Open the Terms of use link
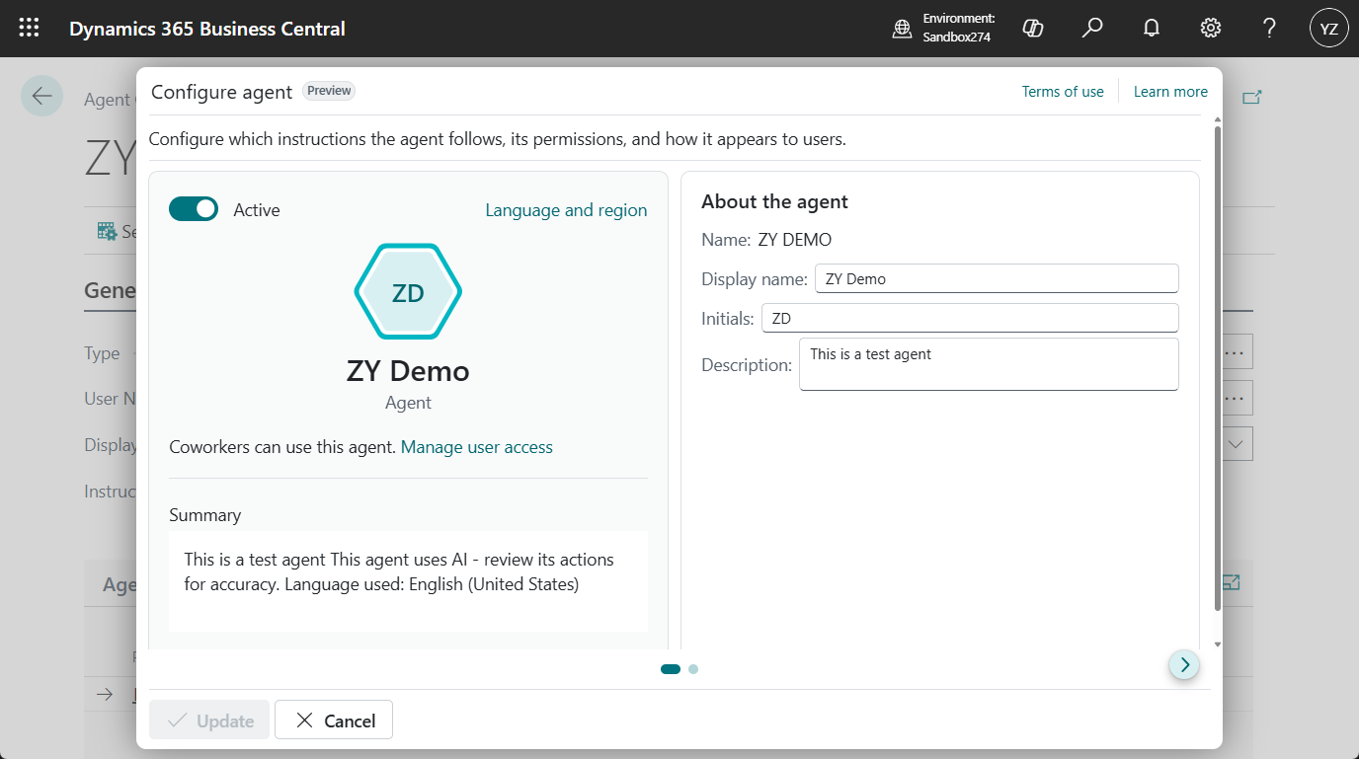Screen dimensions: 1359x759 [x=1063, y=92]
